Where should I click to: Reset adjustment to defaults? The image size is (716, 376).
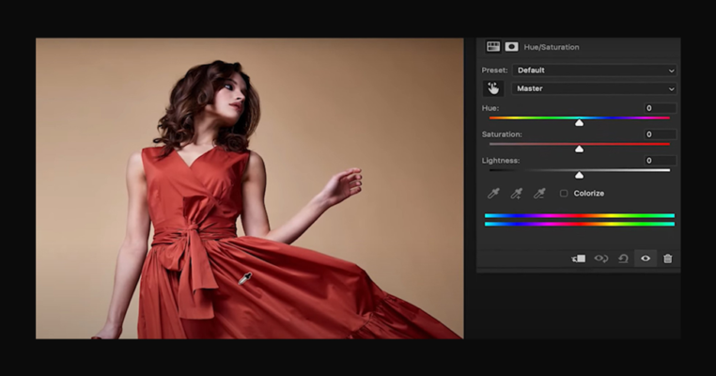coord(623,258)
